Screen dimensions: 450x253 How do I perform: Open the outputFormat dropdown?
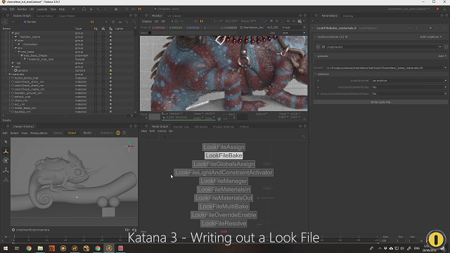(409, 81)
